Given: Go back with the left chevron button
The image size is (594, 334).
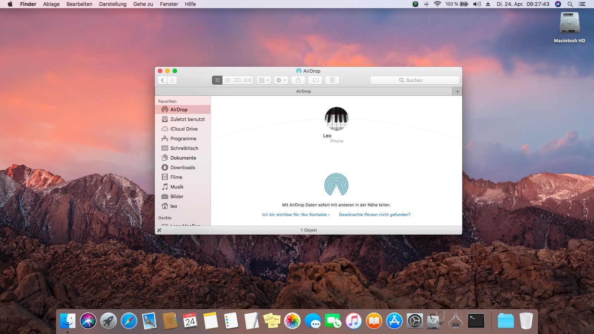Looking at the screenshot, I should [162, 80].
